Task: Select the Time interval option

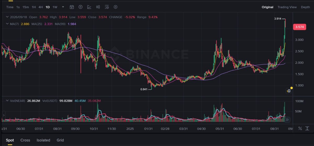Action: point(10,7)
